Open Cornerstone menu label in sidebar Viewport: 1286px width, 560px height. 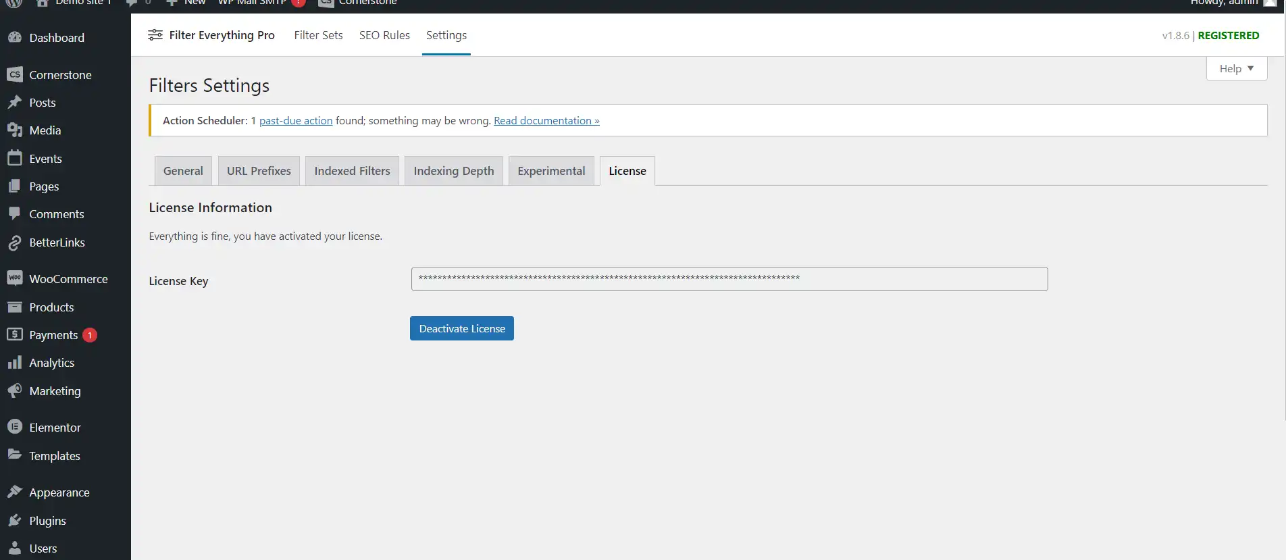click(60, 75)
